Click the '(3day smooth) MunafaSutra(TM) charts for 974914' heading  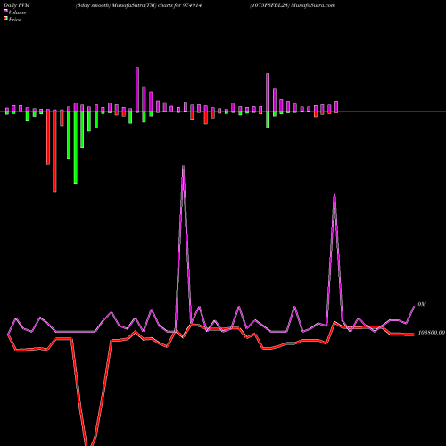pos(139,5)
